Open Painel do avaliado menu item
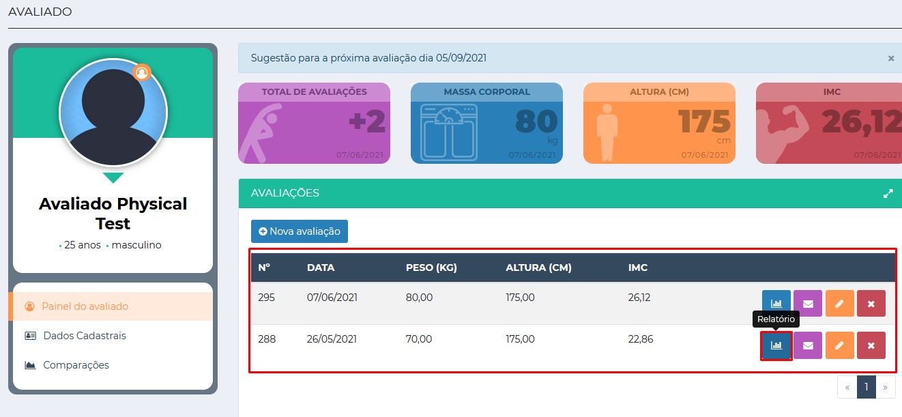This screenshot has height=417, width=902. click(85, 306)
